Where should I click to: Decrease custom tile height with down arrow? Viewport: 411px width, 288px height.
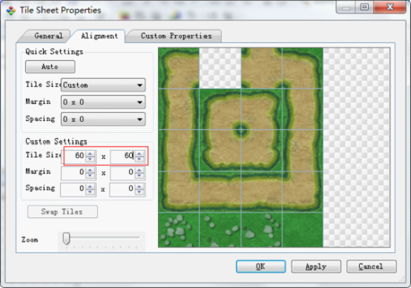pyautogui.click(x=139, y=159)
